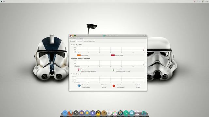This screenshot has width=209, height=117.
Task: Click the pill button at title bar right
Action: coord(145,36)
